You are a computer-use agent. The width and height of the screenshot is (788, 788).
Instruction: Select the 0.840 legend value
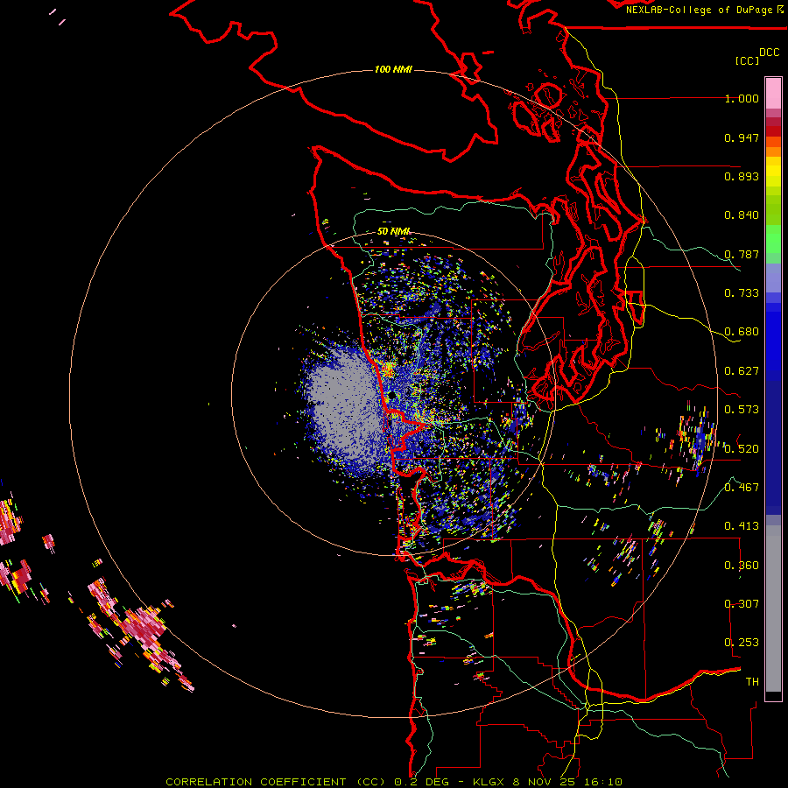point(742,215)
